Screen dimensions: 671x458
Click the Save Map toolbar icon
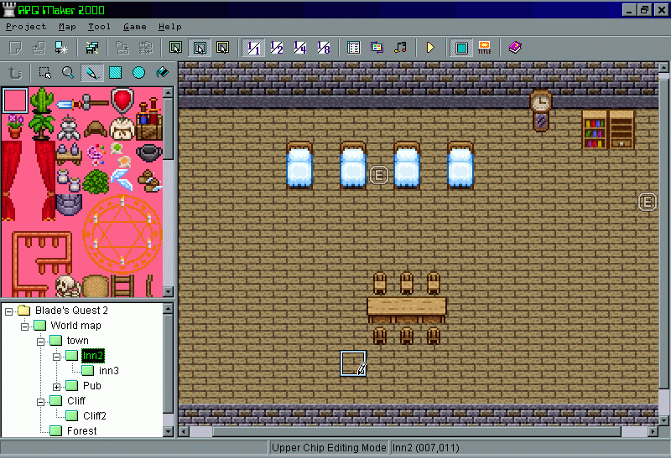coord(122,48)
